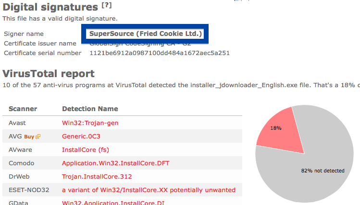Screen dimensions: 360x205
Task: Click the Scanner column header
Action: [23, 109]
